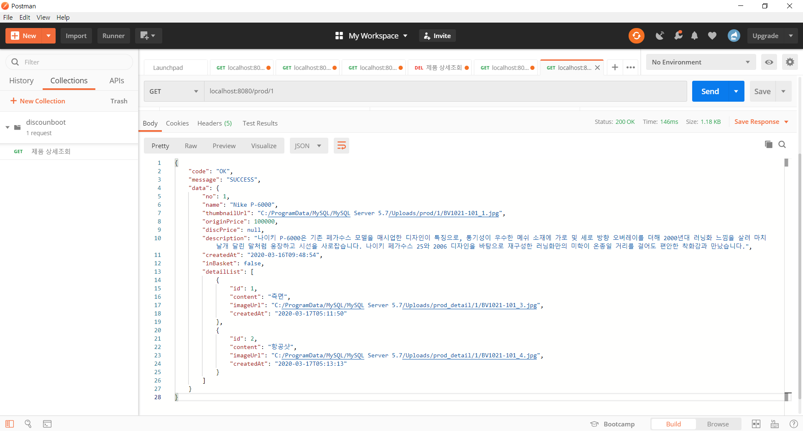Click the sync status icon
The height and width of the screenshot is (431, 803).
pyautogui.click(x=636, y=36)
